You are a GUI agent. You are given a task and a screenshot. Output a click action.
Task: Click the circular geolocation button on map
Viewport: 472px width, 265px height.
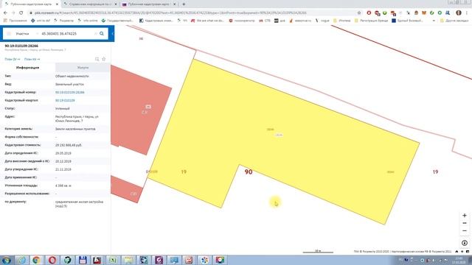pyautogui.click(x=465, y=243)
